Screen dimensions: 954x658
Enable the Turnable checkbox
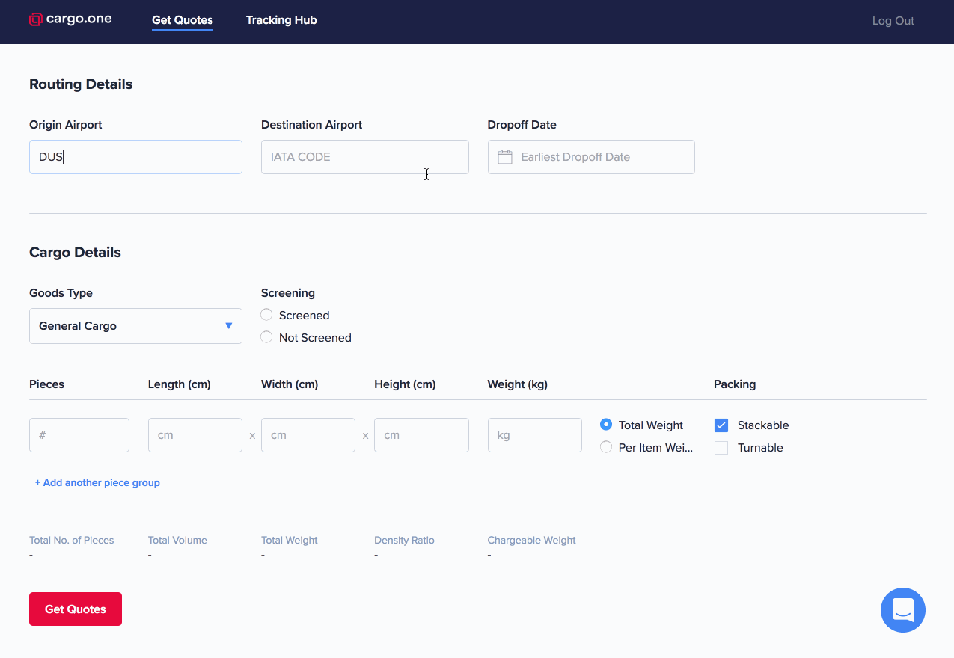click(x=721, y=448)
